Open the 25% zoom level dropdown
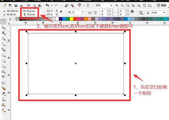This screenshot has height=120, width=169. (x=111, y=6)
